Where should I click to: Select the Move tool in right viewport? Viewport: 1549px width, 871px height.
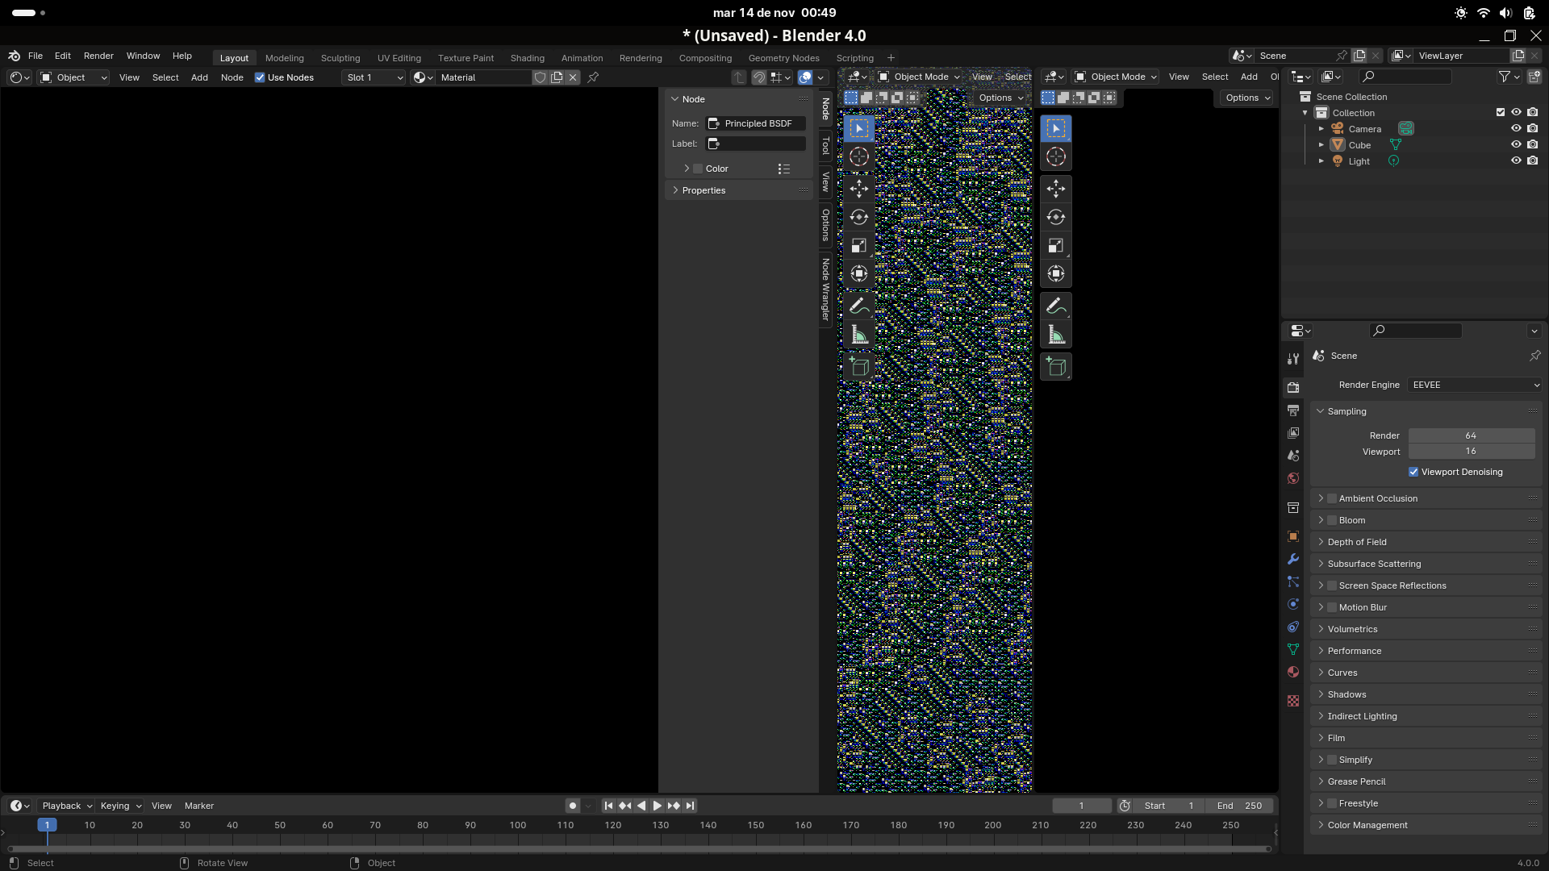(1056, 189)
